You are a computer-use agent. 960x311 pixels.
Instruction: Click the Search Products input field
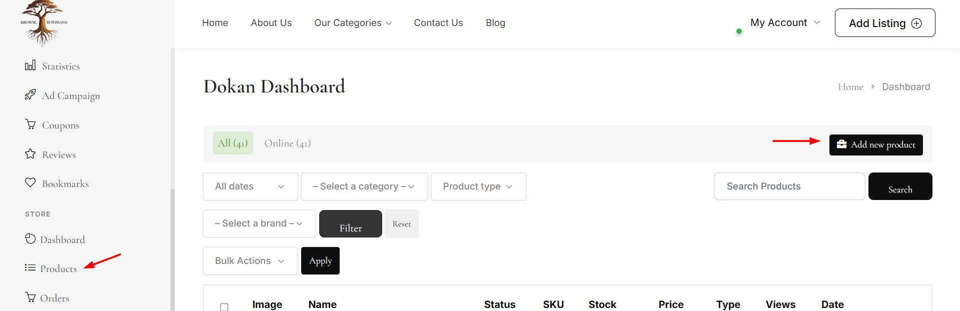(x=789, y=186)
